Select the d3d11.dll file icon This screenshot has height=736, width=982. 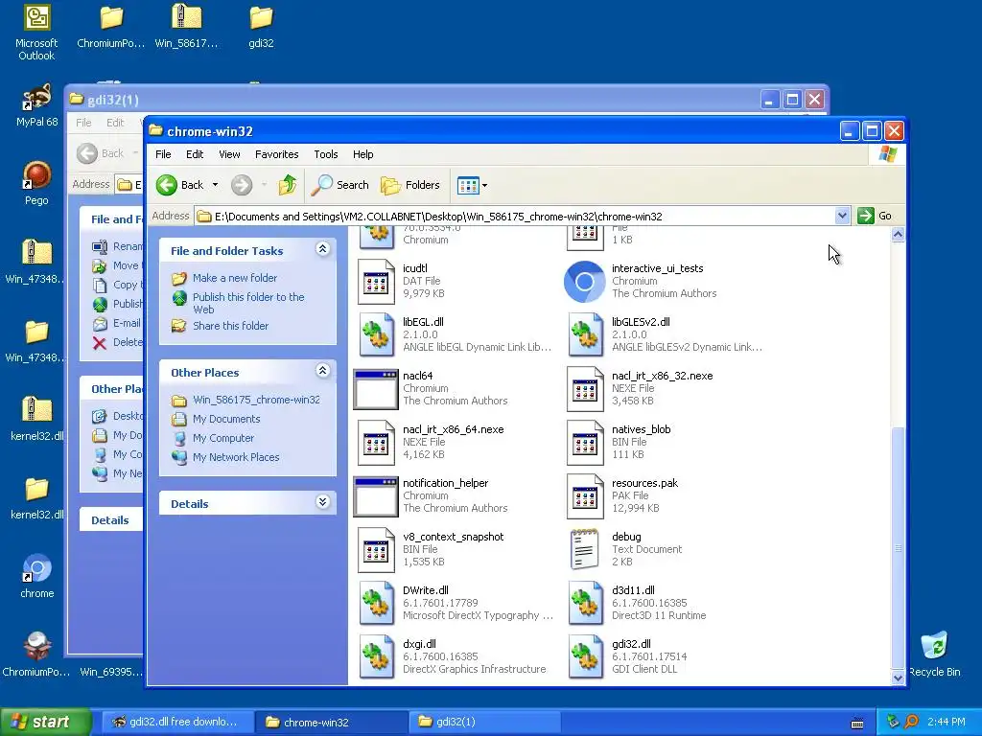585,604
